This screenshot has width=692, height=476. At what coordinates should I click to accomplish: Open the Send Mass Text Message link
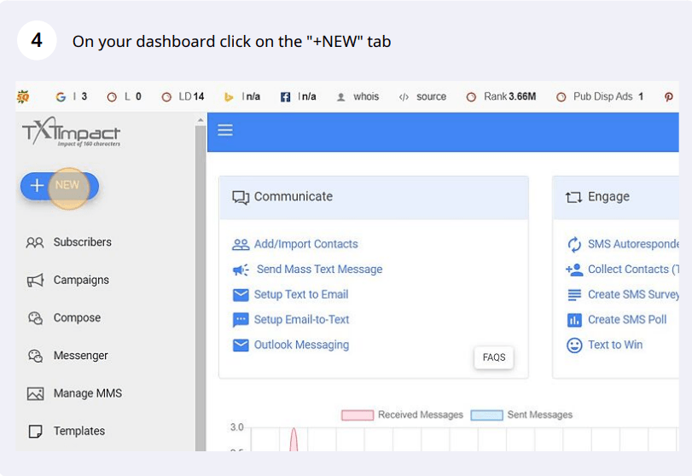(x=319, y=269)
